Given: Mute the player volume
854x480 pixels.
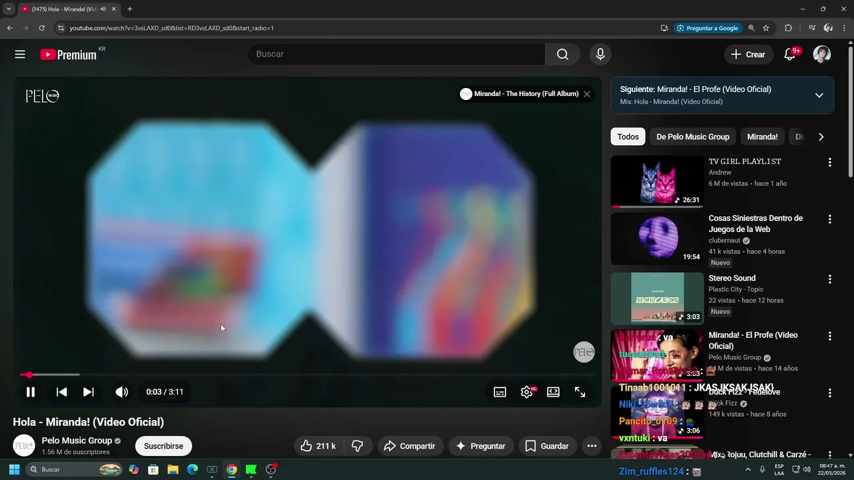Looking at the screenshot, I should [121, 392].
